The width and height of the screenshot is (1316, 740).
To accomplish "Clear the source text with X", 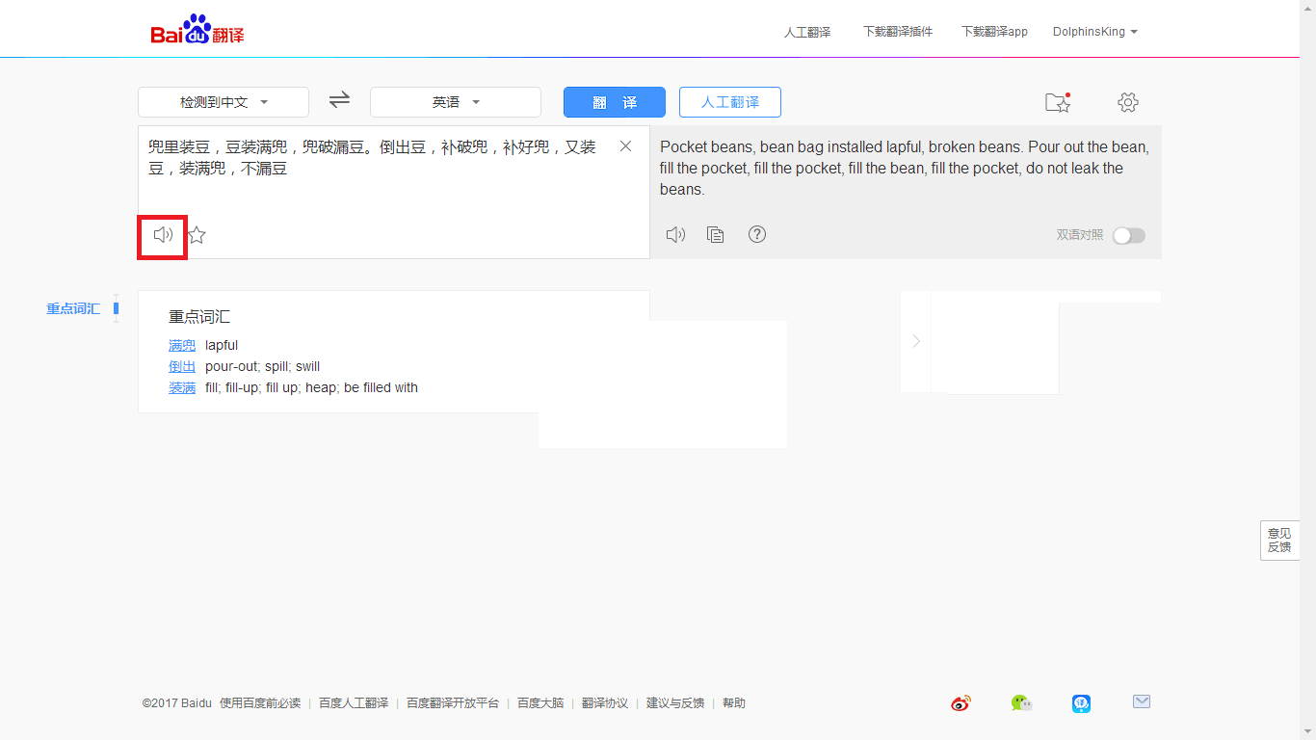I will click(625, 146).
